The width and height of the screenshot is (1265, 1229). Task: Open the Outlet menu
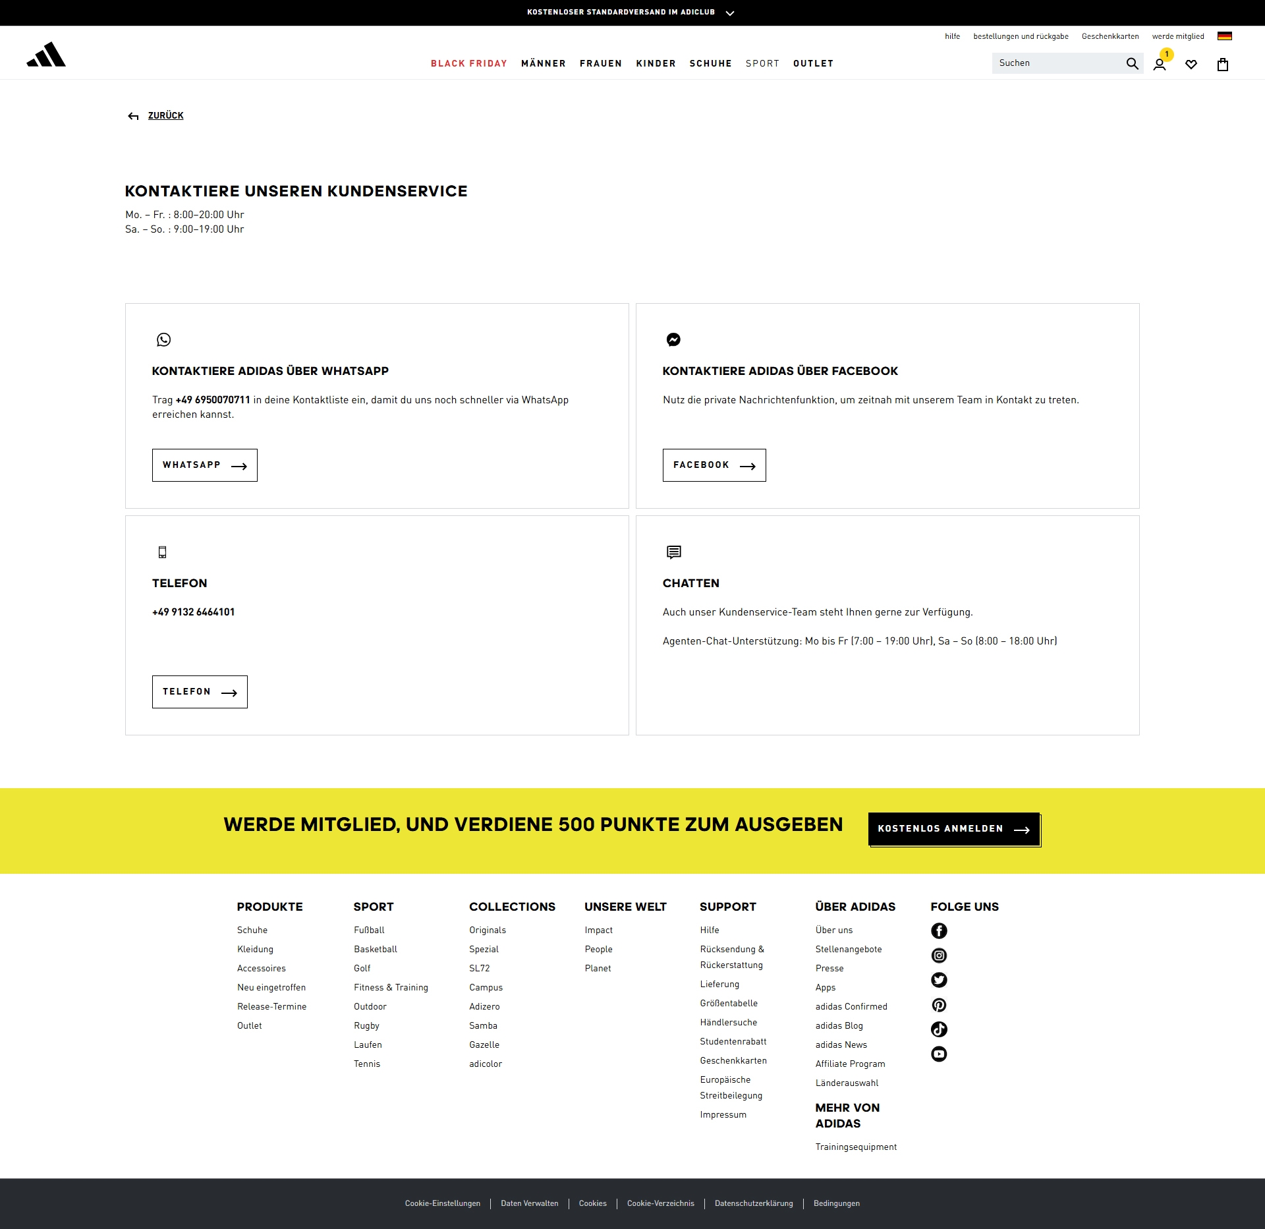[814, 64]
